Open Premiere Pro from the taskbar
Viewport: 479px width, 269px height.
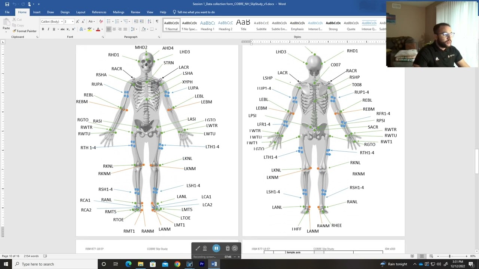point(202,264)
